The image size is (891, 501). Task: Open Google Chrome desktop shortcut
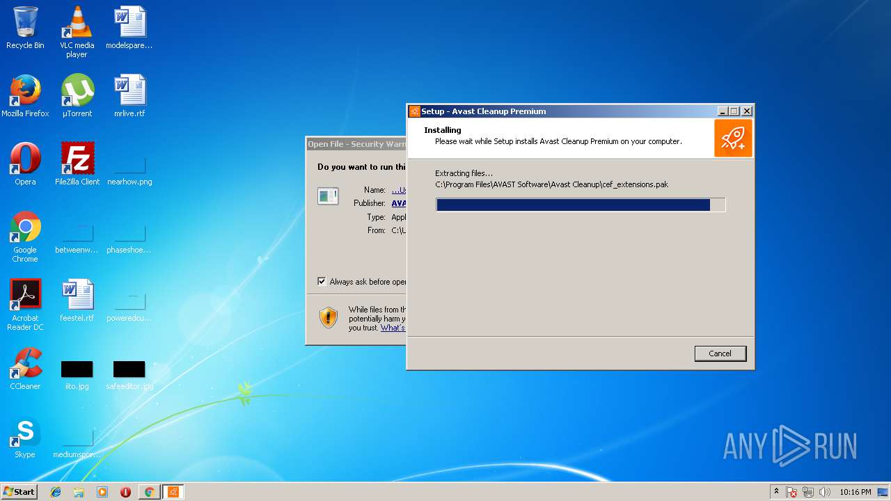click(25, 237)
